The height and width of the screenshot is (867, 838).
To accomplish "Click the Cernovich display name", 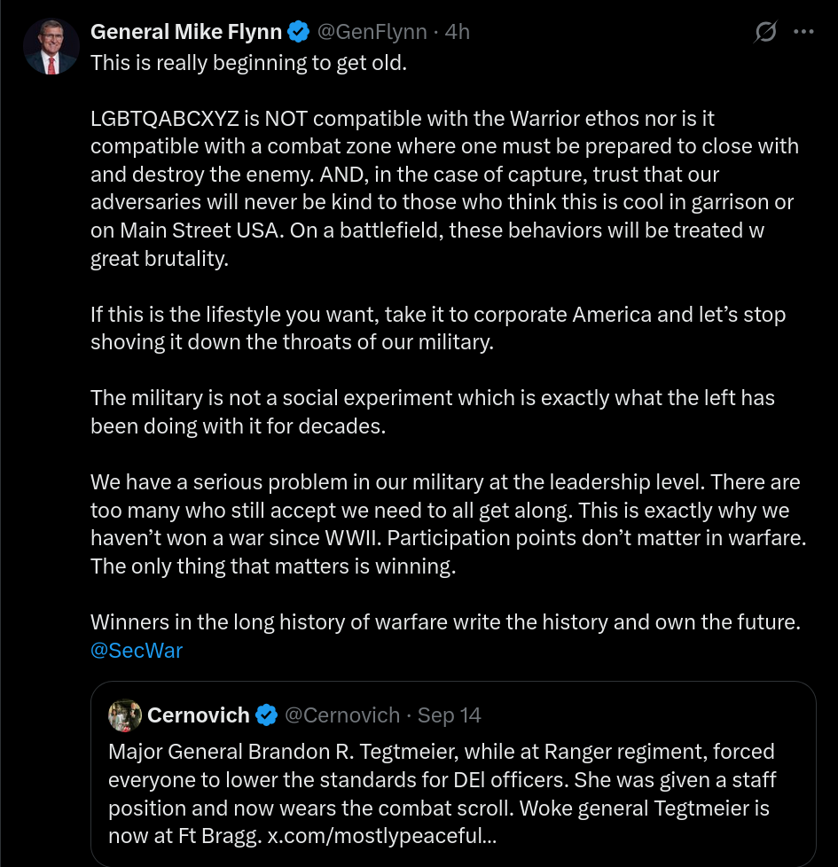I will tap(199, 715).
